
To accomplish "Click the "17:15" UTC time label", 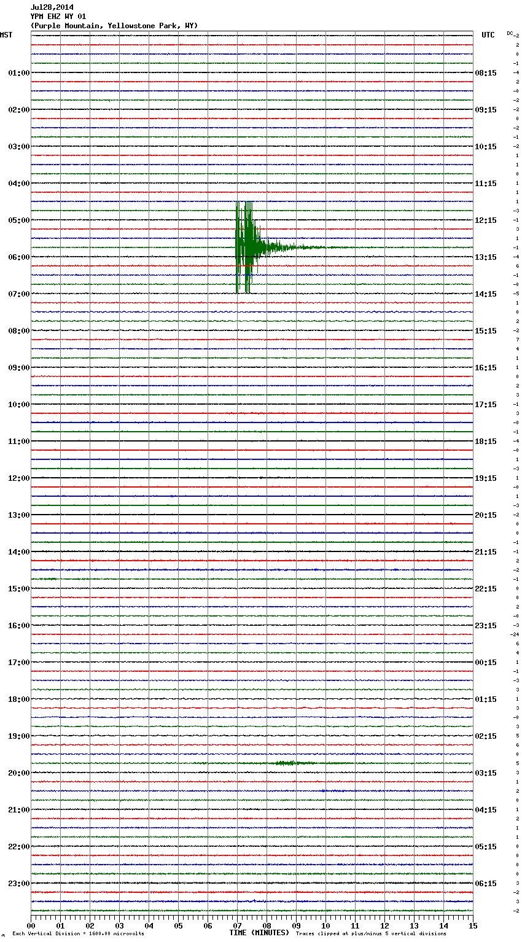I will click(486, 405).
